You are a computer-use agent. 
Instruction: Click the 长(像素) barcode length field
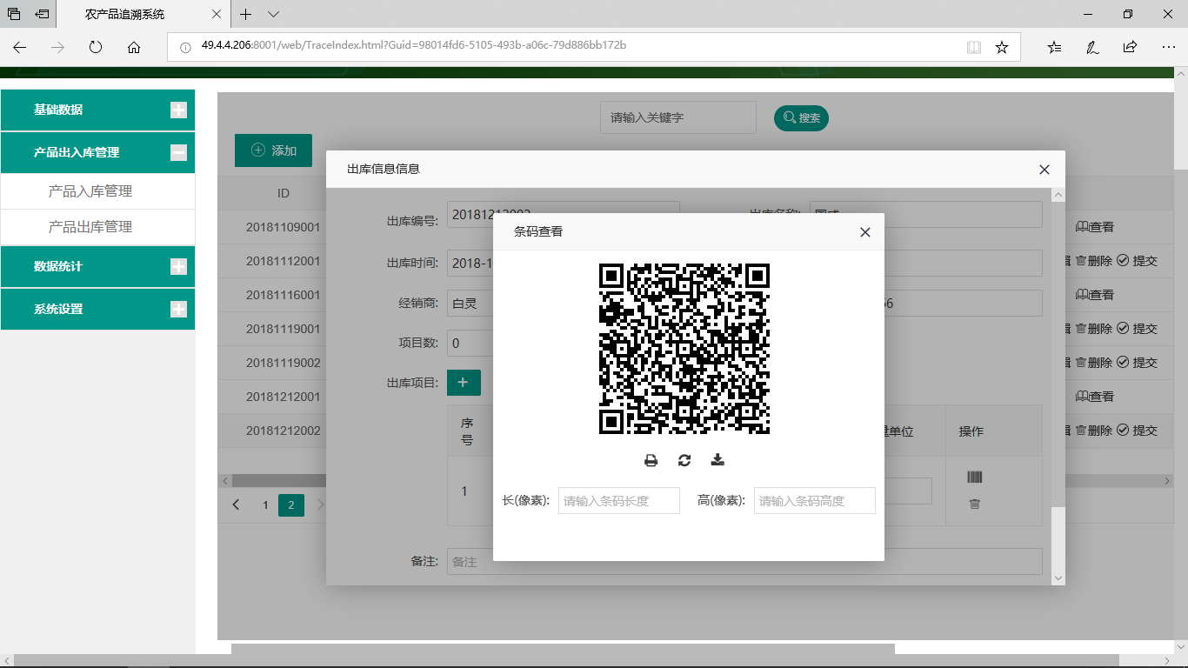coord(619,500)
